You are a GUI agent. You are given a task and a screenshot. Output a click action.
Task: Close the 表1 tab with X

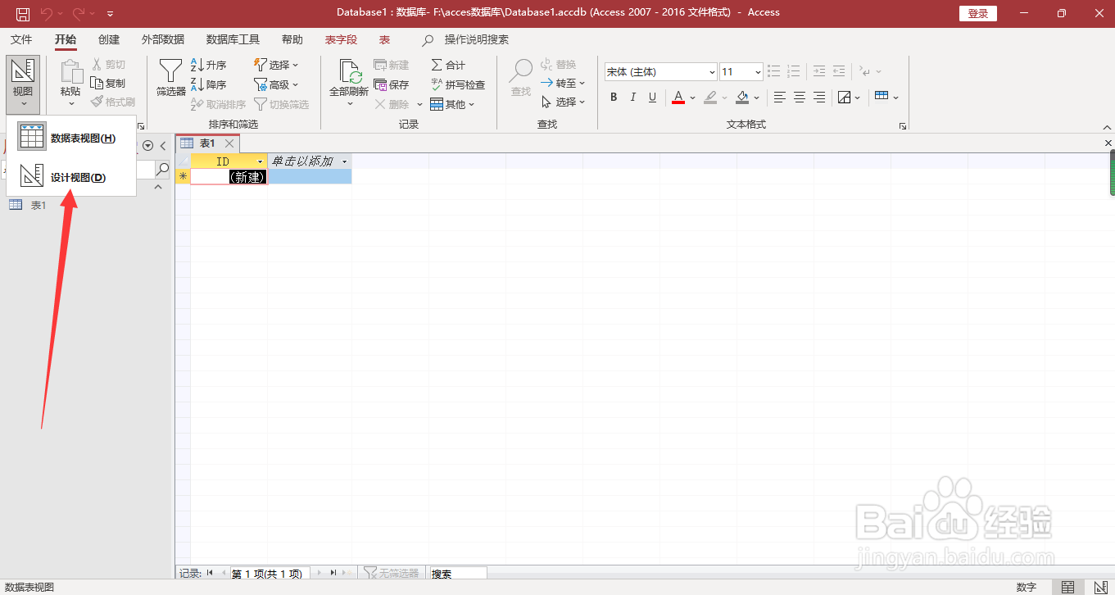click(x=229, y=143)
